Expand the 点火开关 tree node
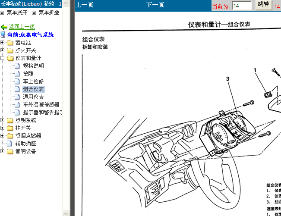Image resolution: width=281 pixels, height=216 pixels. tap(2, 50)
